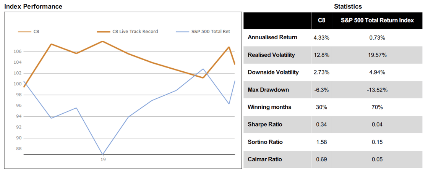The height and width of the screenshot is (177, 428).
Task: Select the Annualised Return row label
Action: point(272,38)
